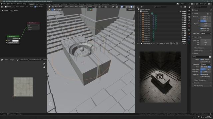Image resolution: width=213 pixels, height=119 pixels.
Task: Click Background node Strength slider
Action: coord(13,43)
